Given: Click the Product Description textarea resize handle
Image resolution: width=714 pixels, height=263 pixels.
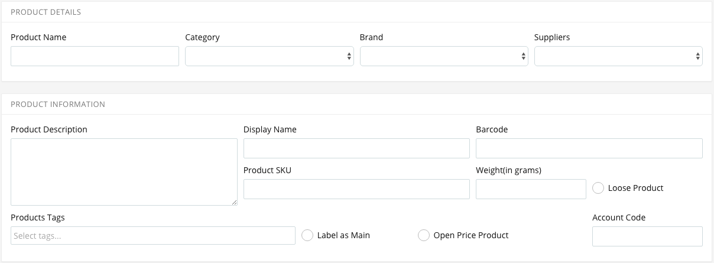Looking at the screenshot, I should point(234,202).
